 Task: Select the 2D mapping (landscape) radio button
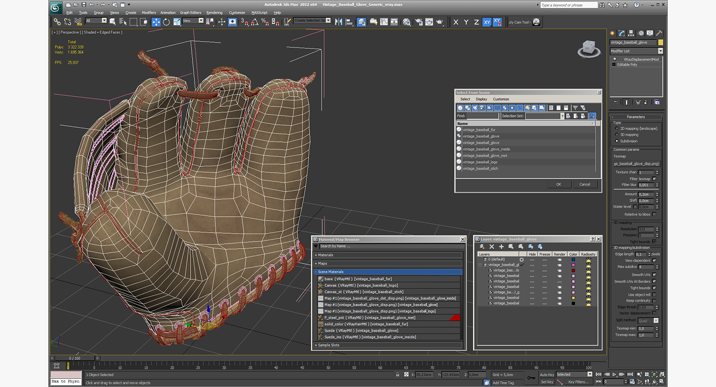[616, 129]
